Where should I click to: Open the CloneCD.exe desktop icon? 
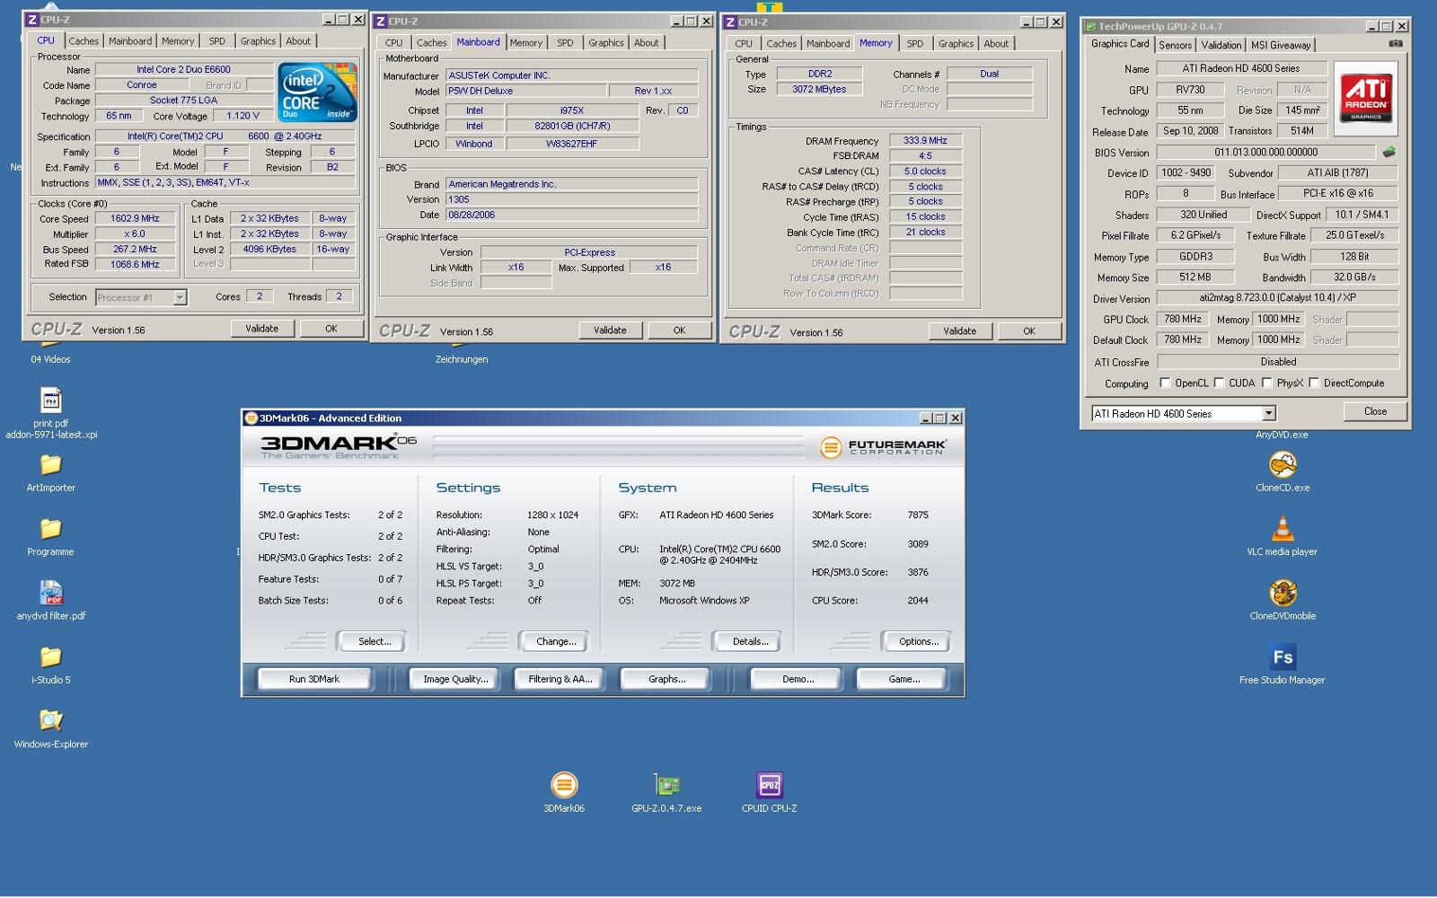point(1283,464)
